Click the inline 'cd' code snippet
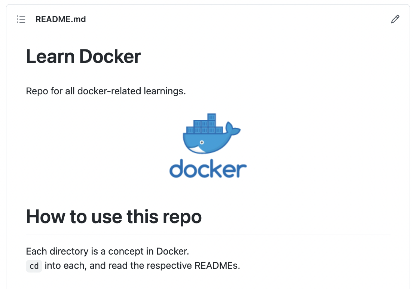 pos(34,266)
